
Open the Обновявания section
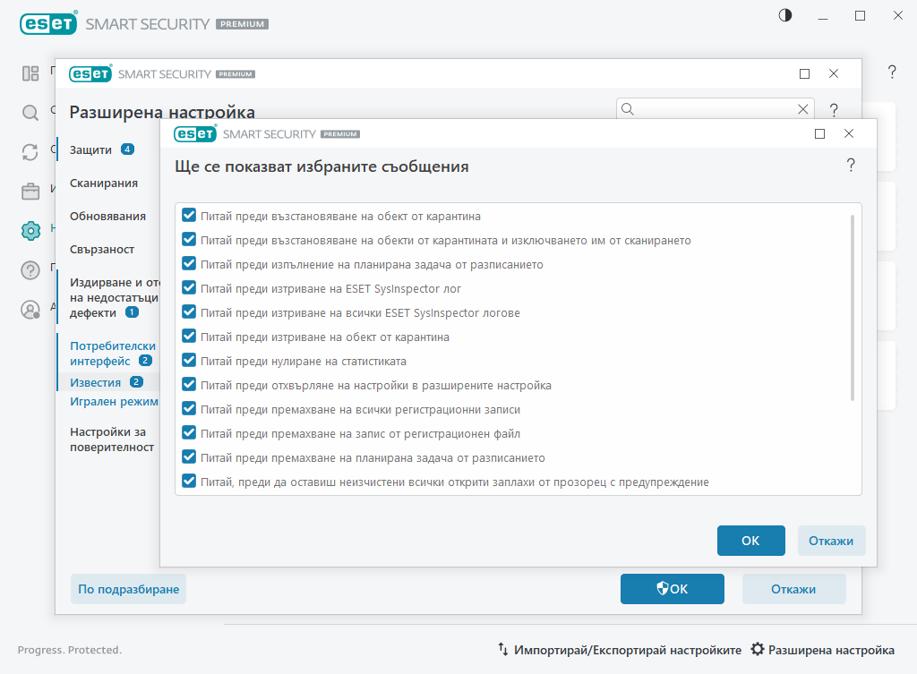(x=107, y=217)
